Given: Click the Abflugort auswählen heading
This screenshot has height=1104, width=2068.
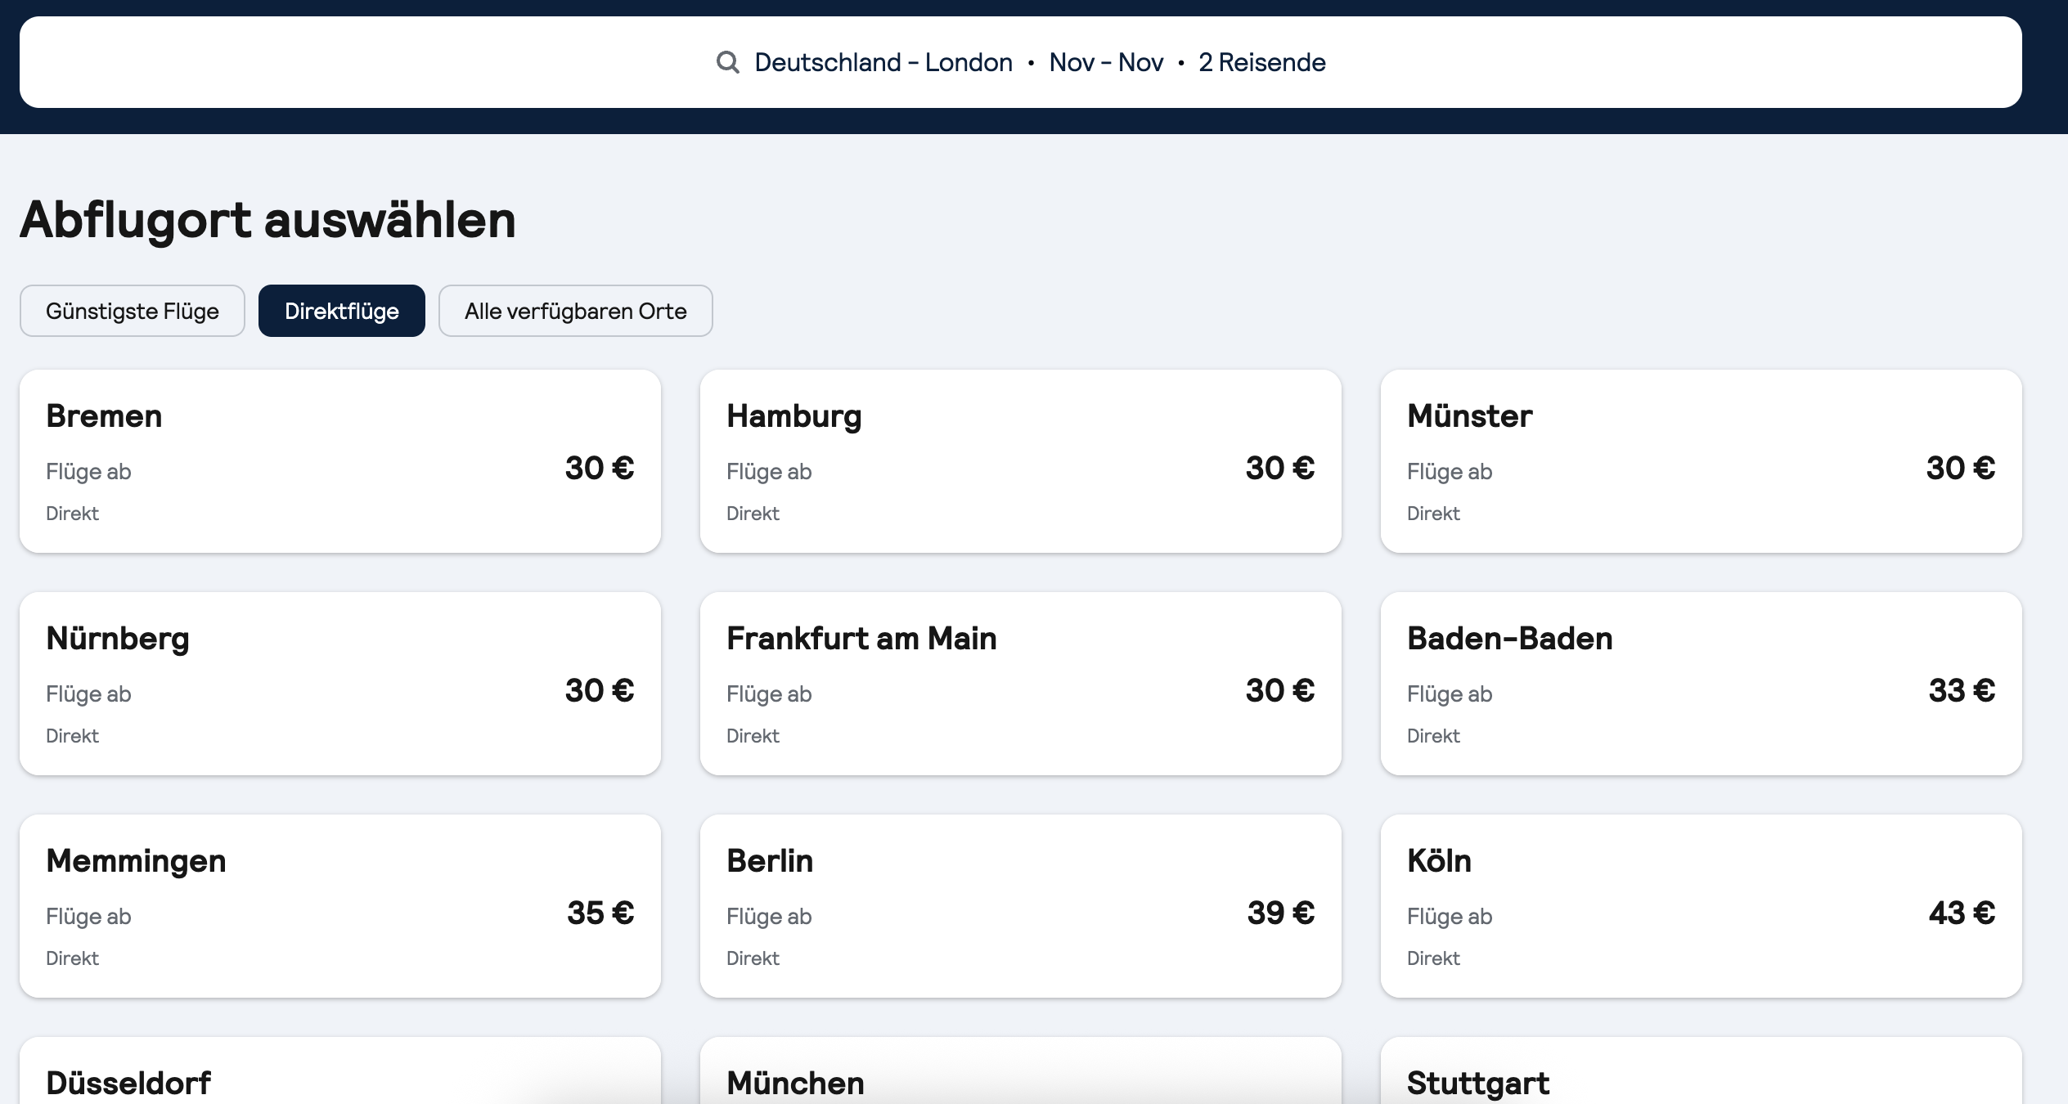Looking at the screenshot, I should coord(268,219).
